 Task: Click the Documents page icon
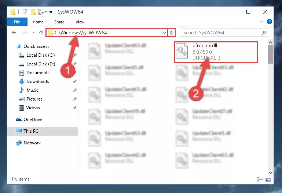[22, 73]
